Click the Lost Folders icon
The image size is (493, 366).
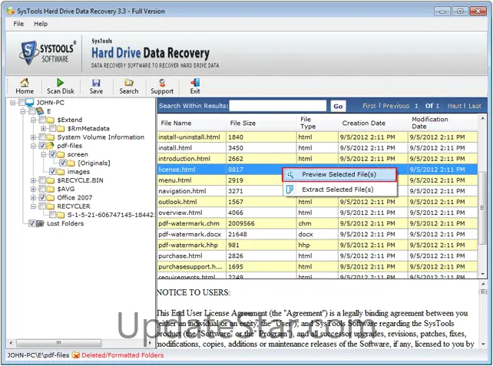pos(40,223)
